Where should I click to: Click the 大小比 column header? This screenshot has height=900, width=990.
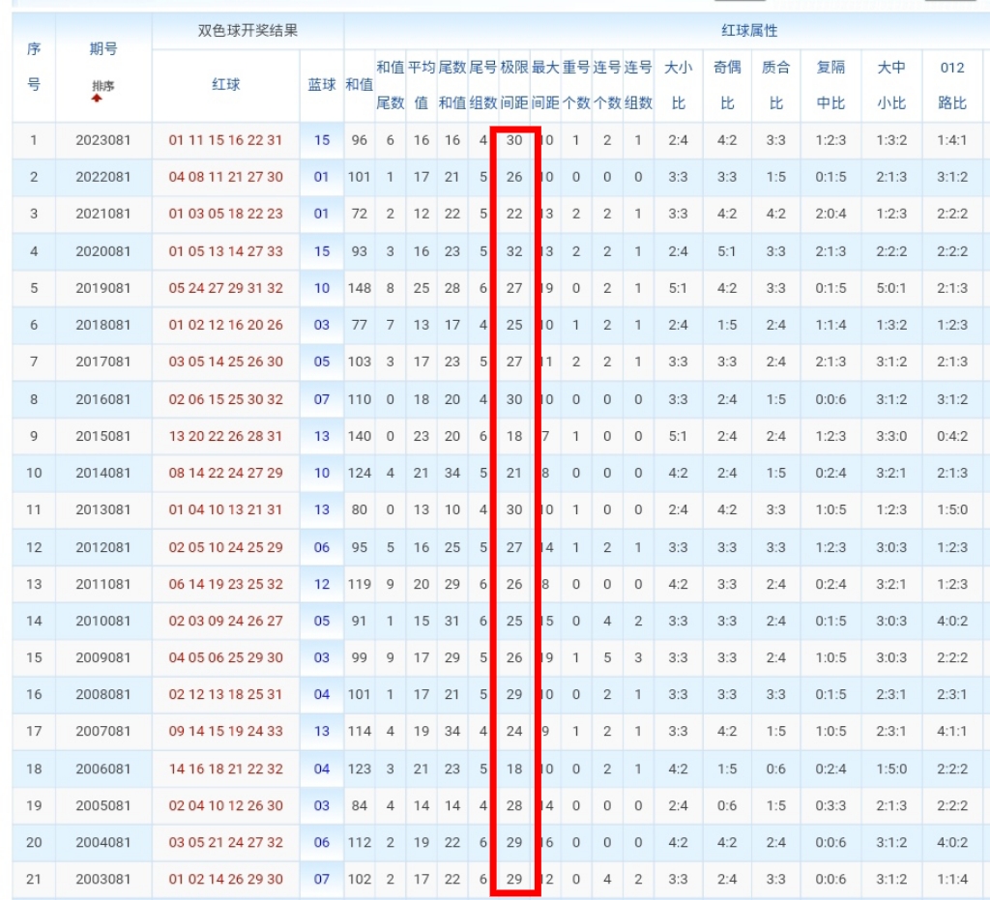[x=678, y=84]
